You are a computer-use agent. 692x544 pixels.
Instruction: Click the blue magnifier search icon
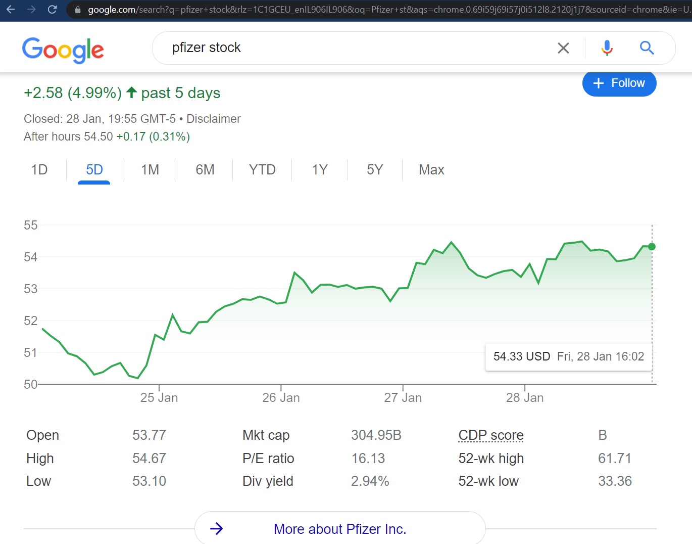coord(647,48)
